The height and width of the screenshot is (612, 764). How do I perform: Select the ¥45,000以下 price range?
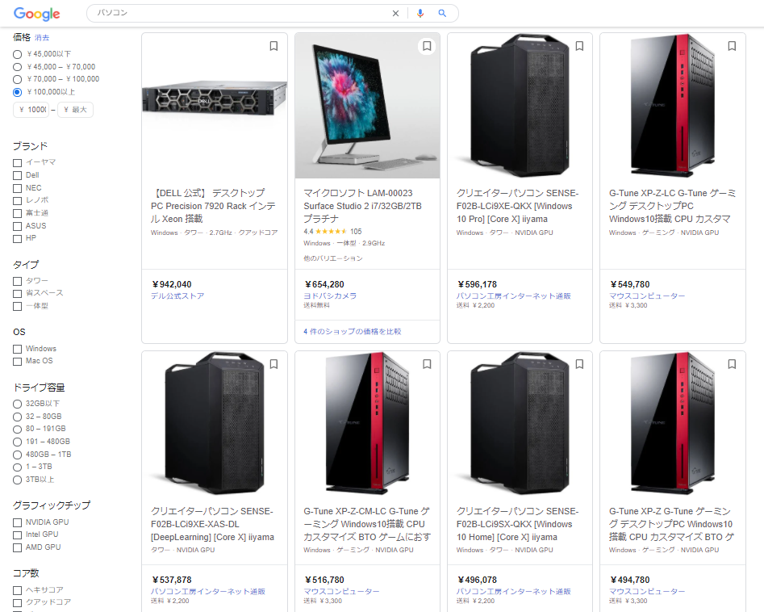click(18, 54)
